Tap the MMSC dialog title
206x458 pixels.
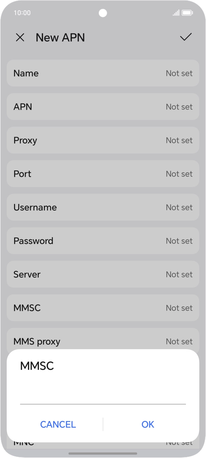[x=37, y=366]
